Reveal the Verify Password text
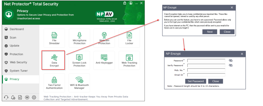The height and width of the screenshot is (106, 263). pyautogui.click(x=231, y=65)
